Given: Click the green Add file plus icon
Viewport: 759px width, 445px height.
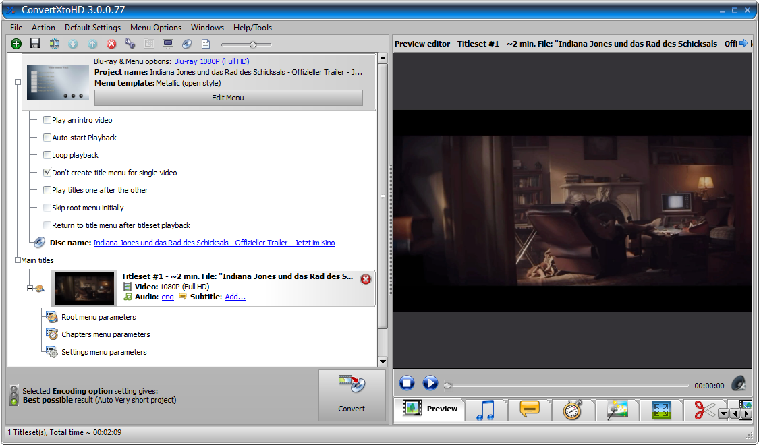Looking at the screenshot, I should pyautogui.click(x=16, y=44).
